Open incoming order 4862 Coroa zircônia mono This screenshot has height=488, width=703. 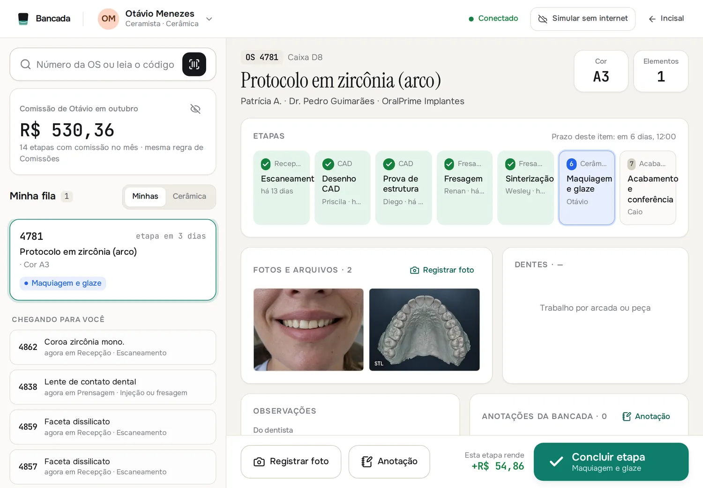pyautogui.click(x=113, y=348)
